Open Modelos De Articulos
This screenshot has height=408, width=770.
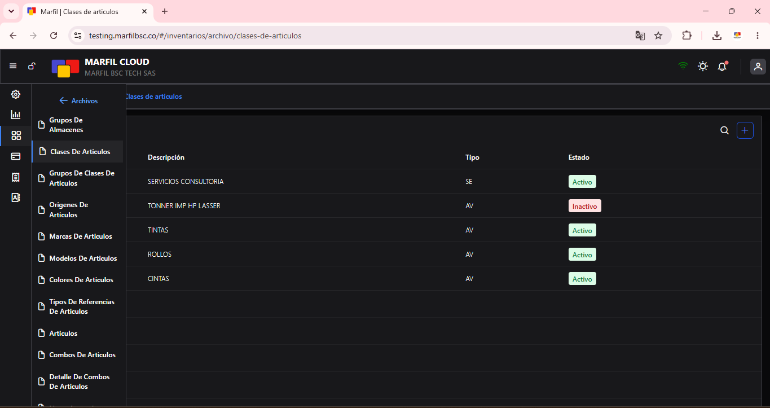tap(78, 258)
